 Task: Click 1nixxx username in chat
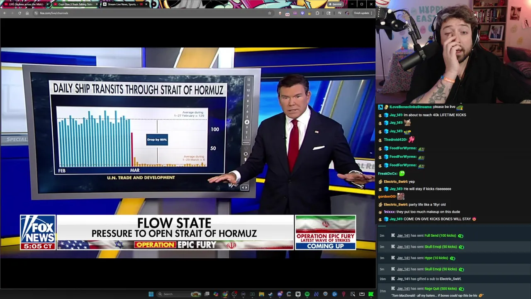[x=390, y=212]
